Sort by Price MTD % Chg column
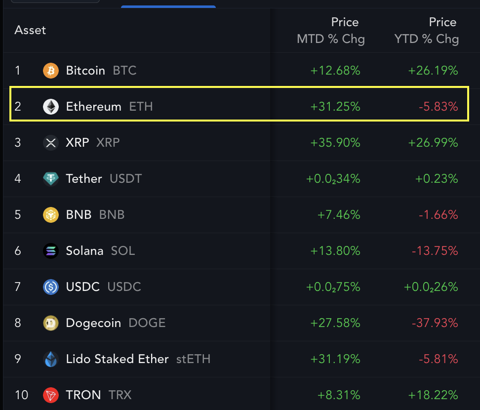The image size is (480, 410). point(331,30)
